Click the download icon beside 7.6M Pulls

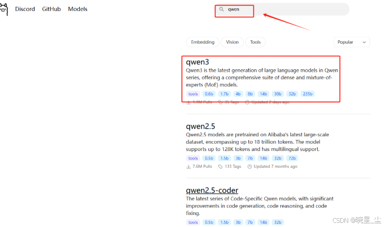(189, 167)
